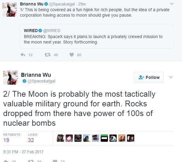Open the 9:31 PM - 27 Feb 2017 timestamp
Viewport: 182px width, 162px height.
pos(23,152)
